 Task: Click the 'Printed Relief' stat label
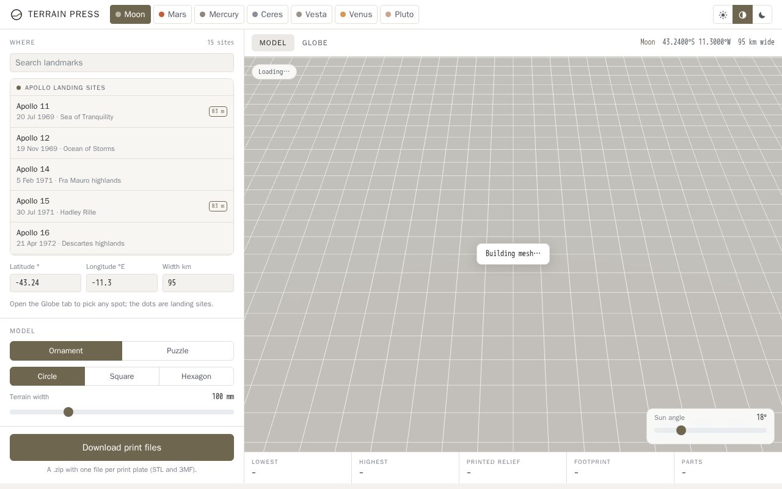coord(494,462)
